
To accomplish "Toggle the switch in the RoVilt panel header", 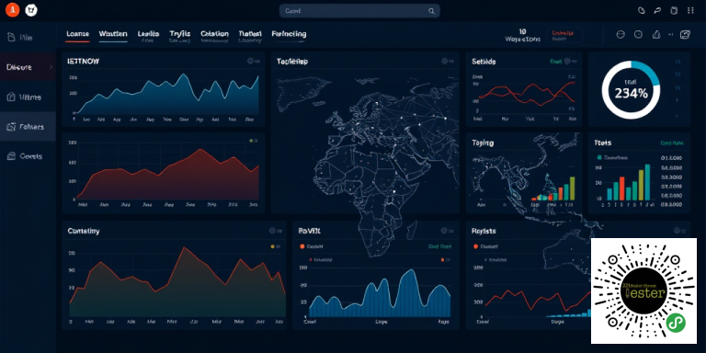I will (x=448, y=231).
